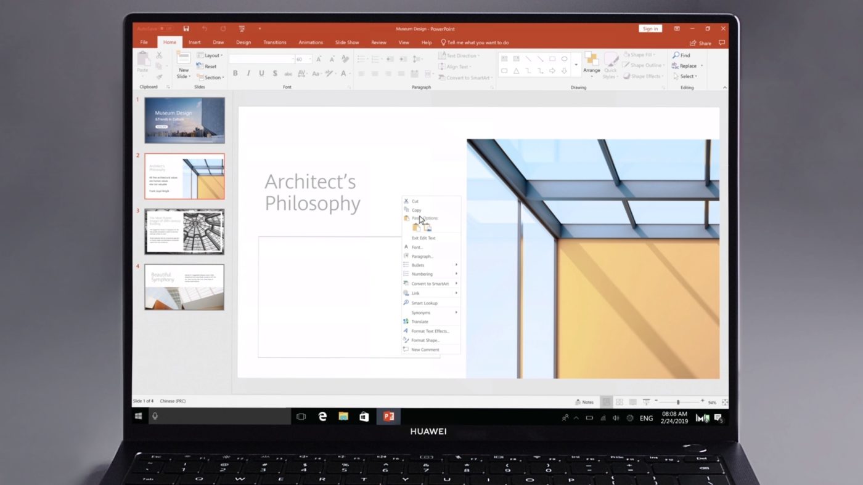Select the Triangle shape in shapes gallery
This screenshot has height=485, width=863.
click(517, 71)
